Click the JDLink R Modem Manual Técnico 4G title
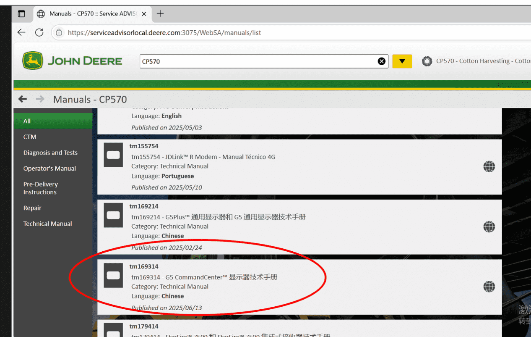The width and height of the screenshot is (531, 337). [x=203, y=157]
